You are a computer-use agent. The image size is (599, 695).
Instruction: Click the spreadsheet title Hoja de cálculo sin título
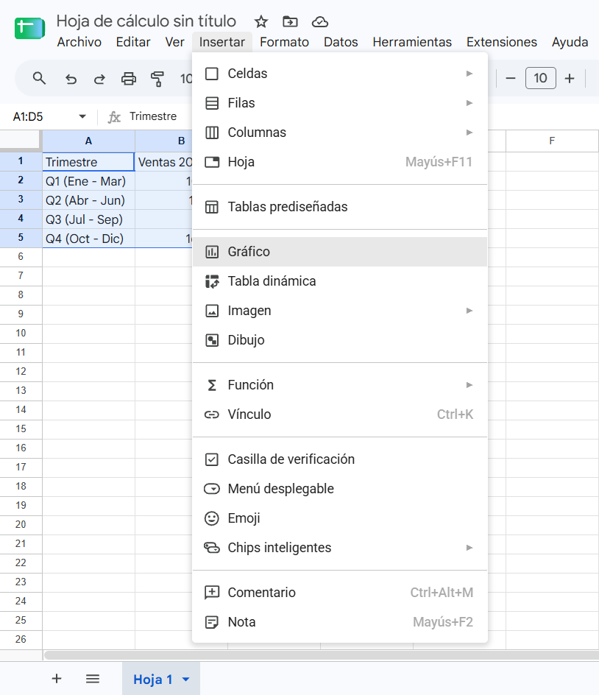pyautogui.click(x=146, y=21)
